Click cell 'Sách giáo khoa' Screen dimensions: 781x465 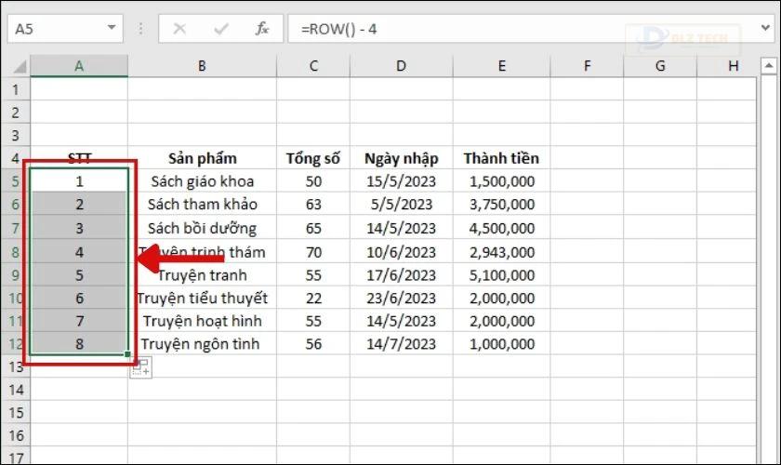pyautogui.click(x=203, y=181)
